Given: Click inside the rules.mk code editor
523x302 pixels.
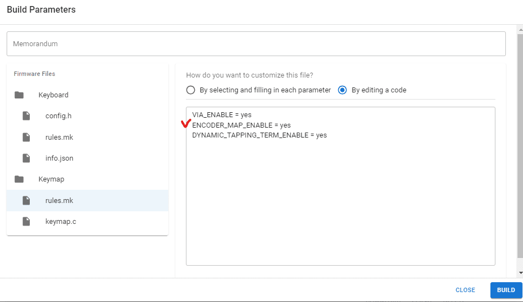Looking at the screenshot, I should [340, 186].
